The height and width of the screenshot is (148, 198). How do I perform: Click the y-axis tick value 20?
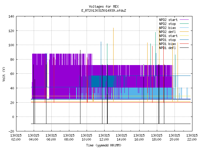(x=12, y=103)
